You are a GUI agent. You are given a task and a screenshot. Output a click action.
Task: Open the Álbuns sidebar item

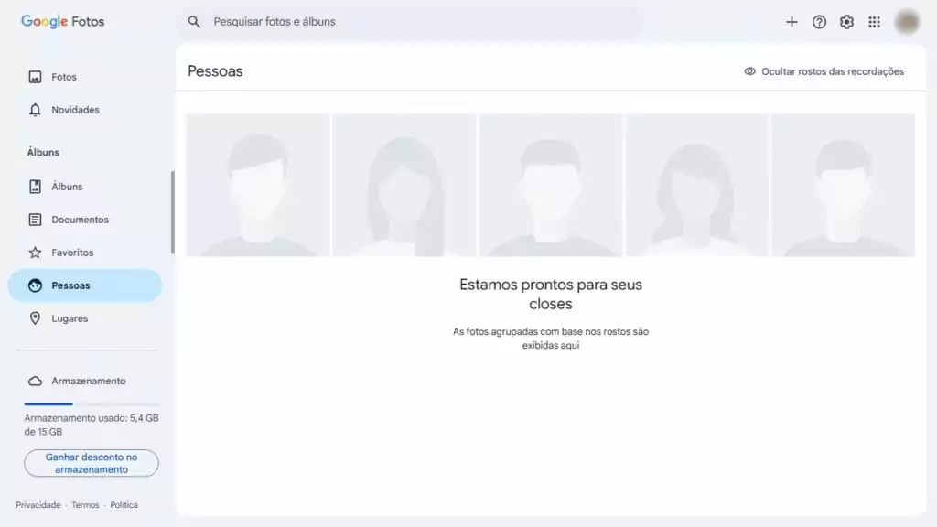pyautogui.click(x=85, y=187)
